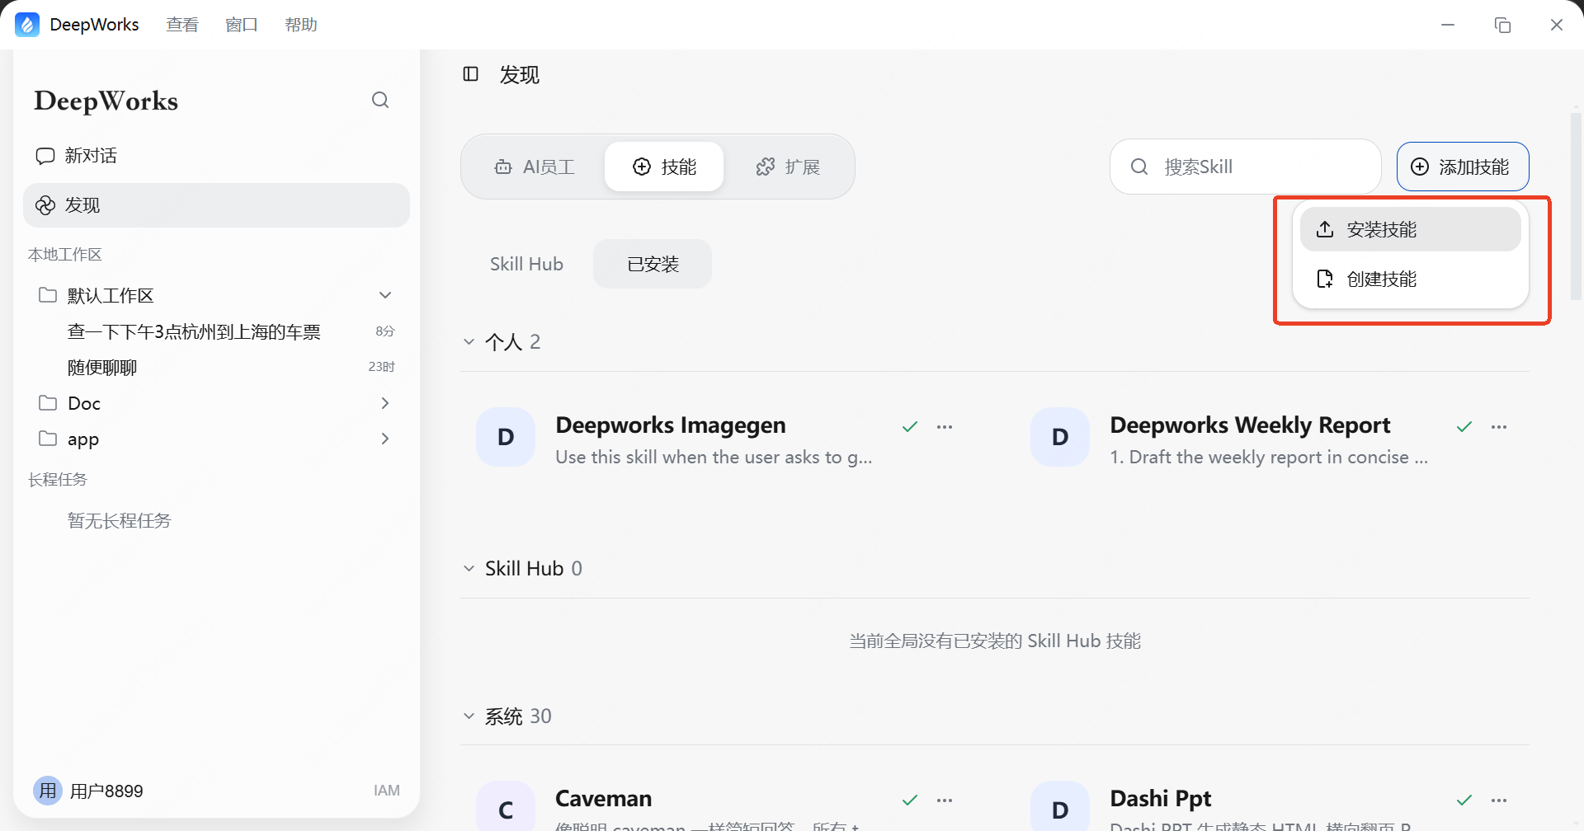
Task: Choose 安装技能 from the dropdown menu
Action: click(1410, 229)
